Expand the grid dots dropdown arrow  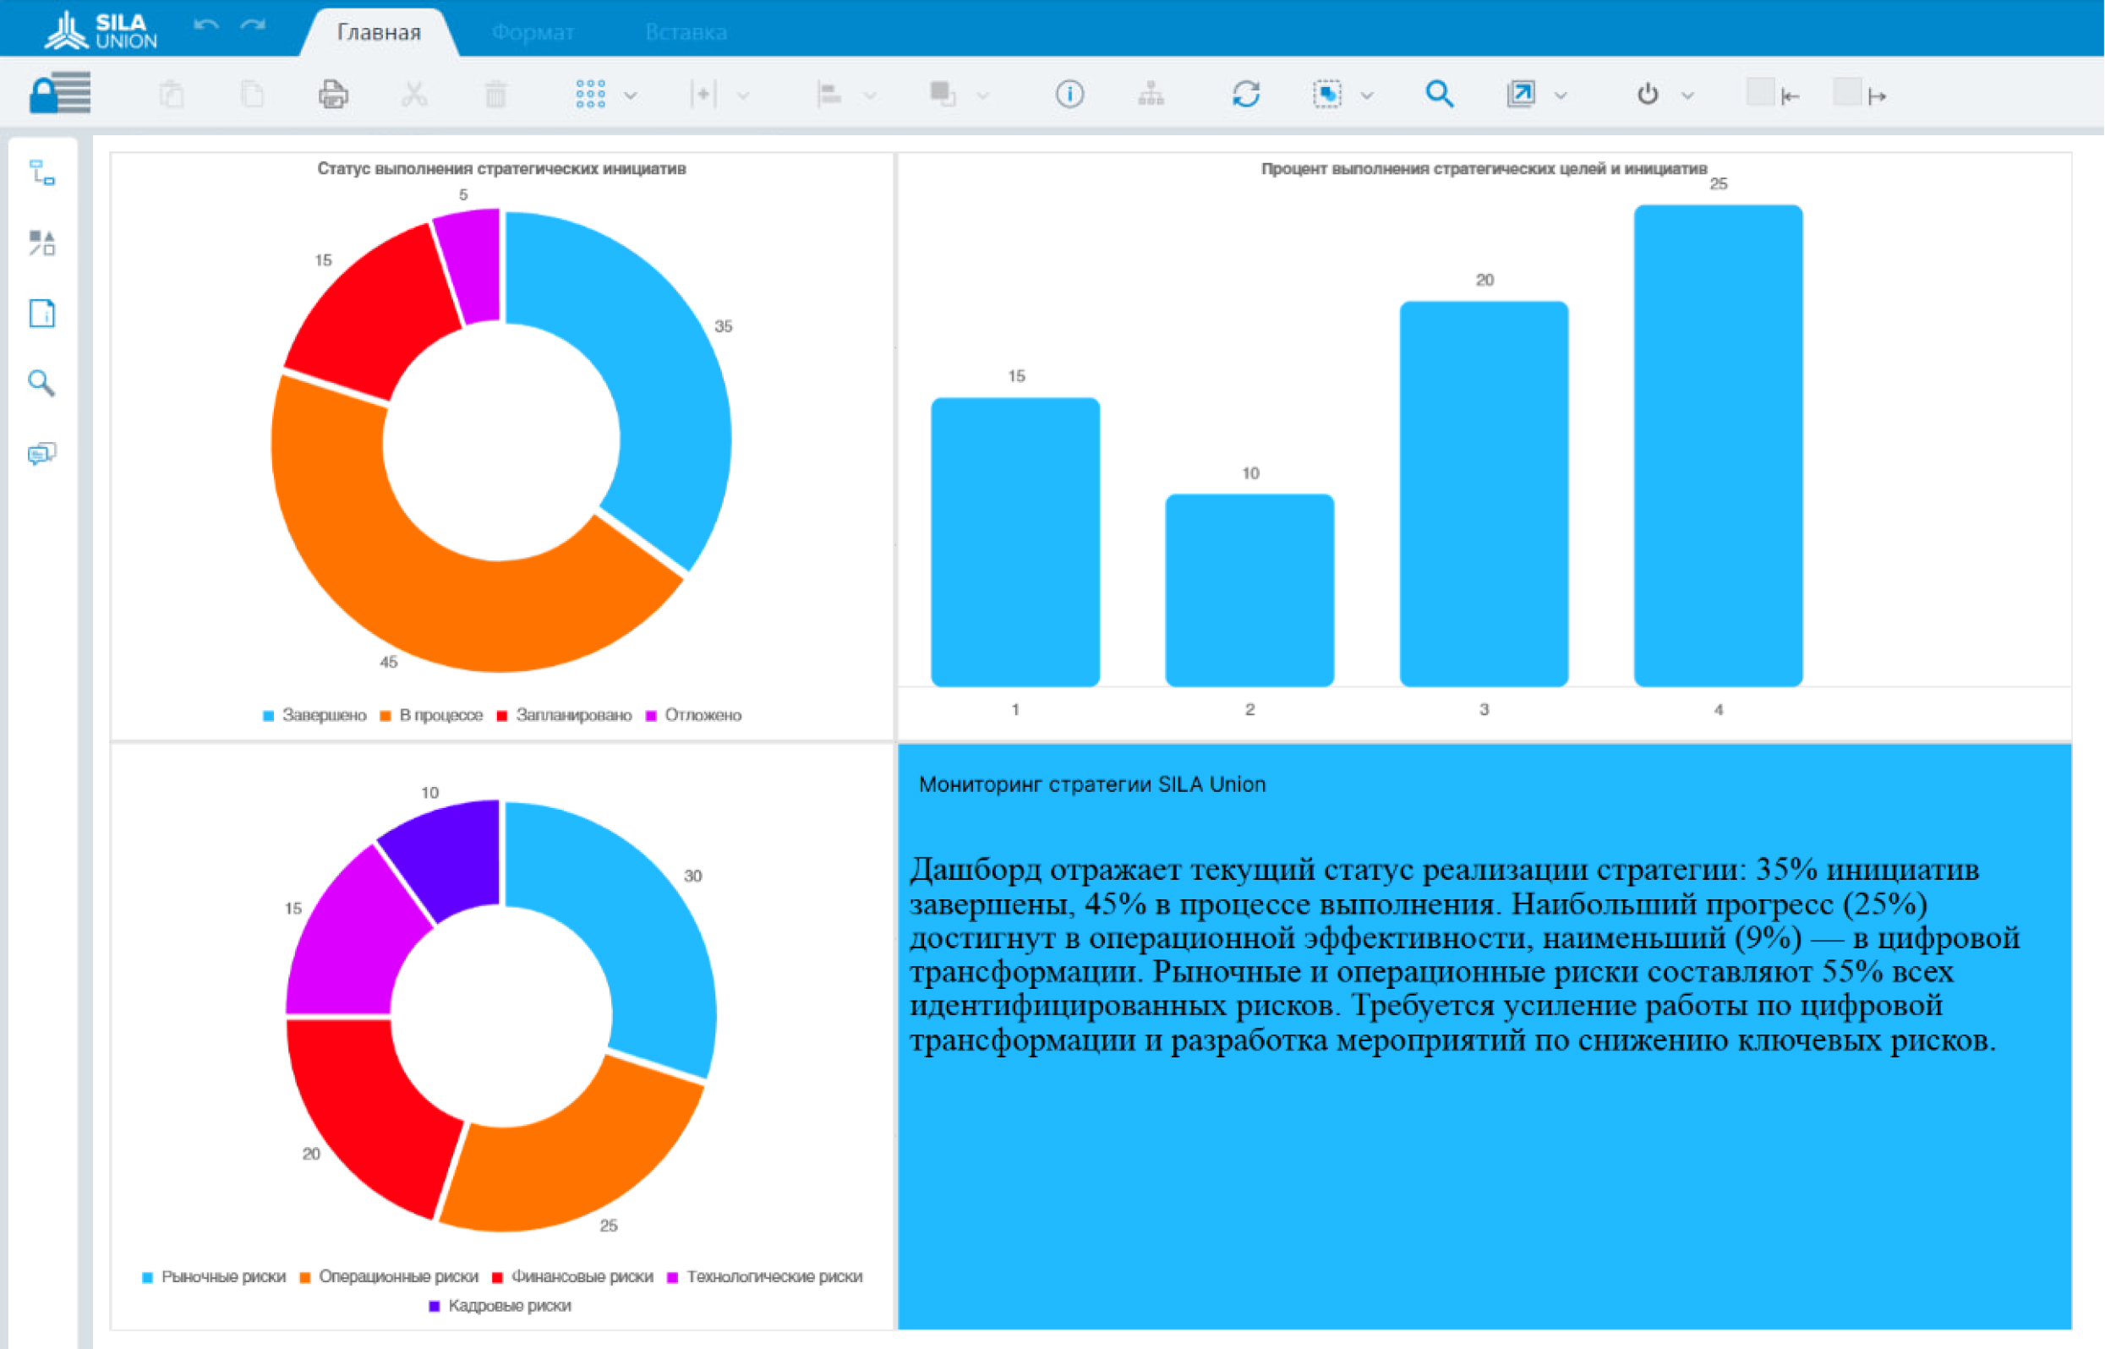(x=631, y=96)
